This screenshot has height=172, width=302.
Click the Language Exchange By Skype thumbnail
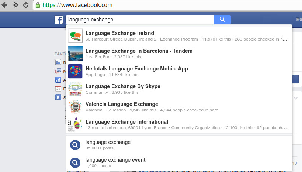(x=75, y=89)
